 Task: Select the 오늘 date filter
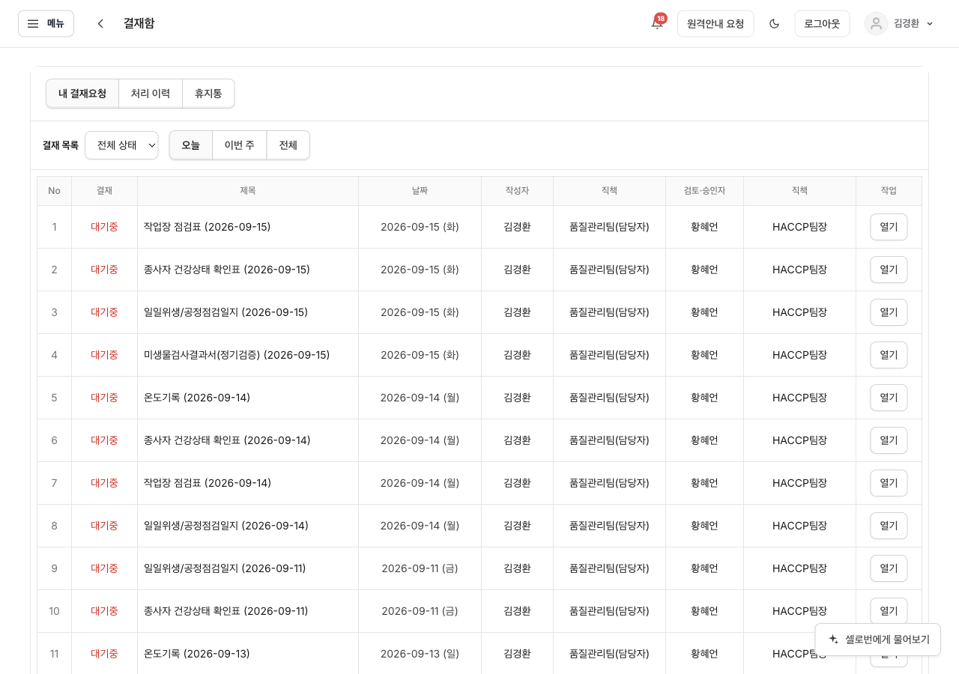pyautogui.click(x=191, y=145)
